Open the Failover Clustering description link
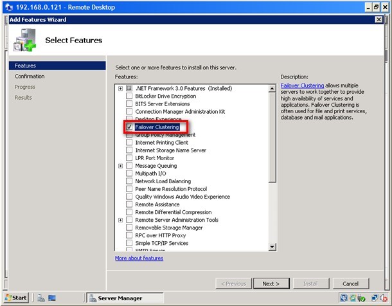 [302, 85]
